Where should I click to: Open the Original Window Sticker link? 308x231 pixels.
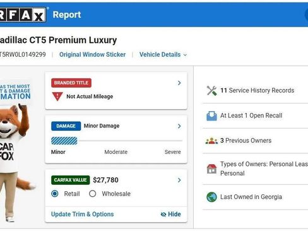tap(92, 55)
